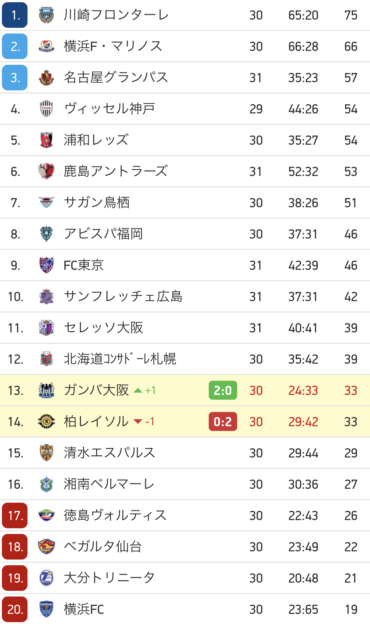Click the 横浜F・マリノス team crest
The image size is (370, 624).
[x=46, y=46]
